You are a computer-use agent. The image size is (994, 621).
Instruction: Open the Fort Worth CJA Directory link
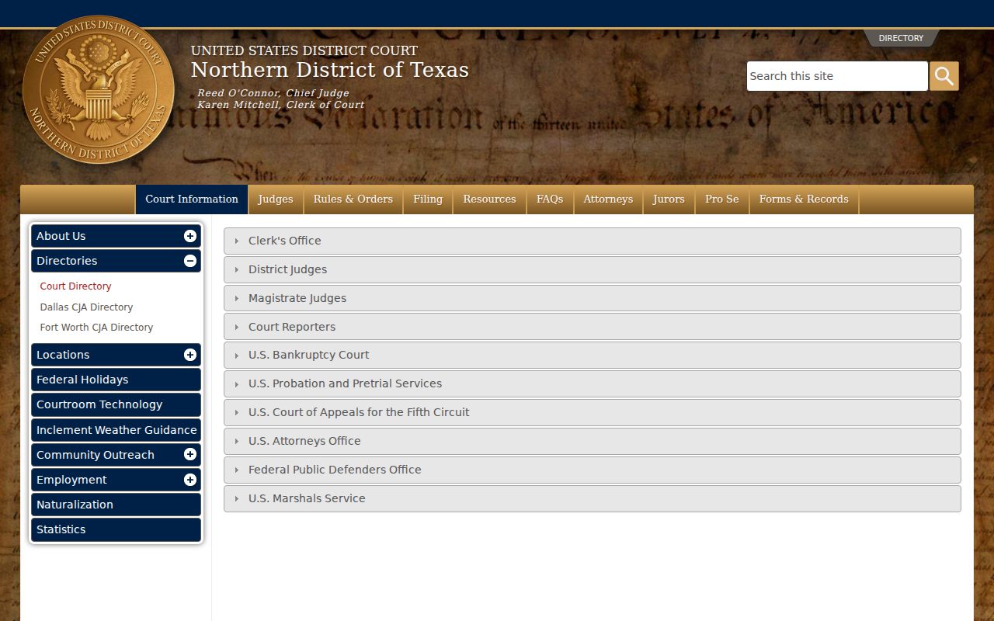96,328
